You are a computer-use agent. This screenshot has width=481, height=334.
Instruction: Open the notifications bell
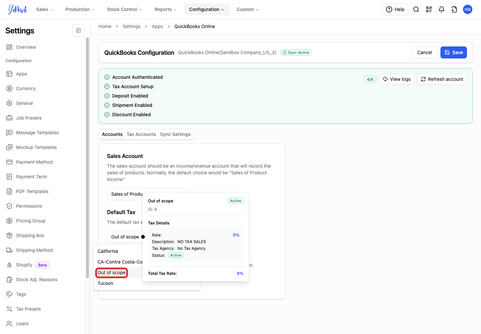[x=442, y=9]
